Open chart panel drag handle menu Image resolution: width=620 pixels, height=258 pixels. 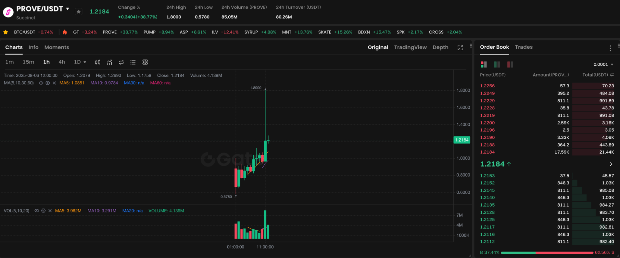tap(471, 46)
